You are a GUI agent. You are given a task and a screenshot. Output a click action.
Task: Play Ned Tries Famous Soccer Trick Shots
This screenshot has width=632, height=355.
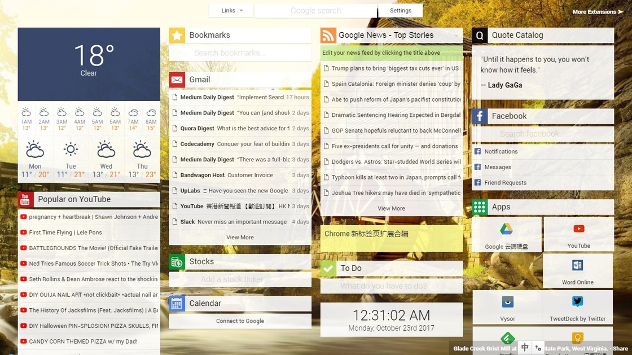click(x=89, y=264)
